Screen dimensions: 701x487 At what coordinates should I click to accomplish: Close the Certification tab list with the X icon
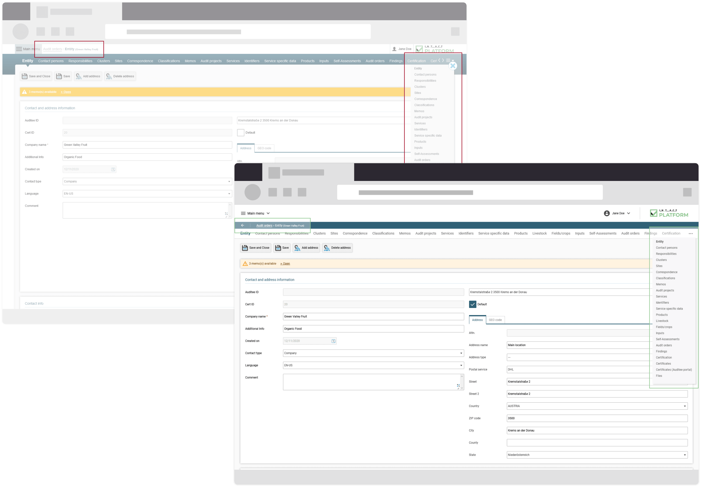(453, 66)
